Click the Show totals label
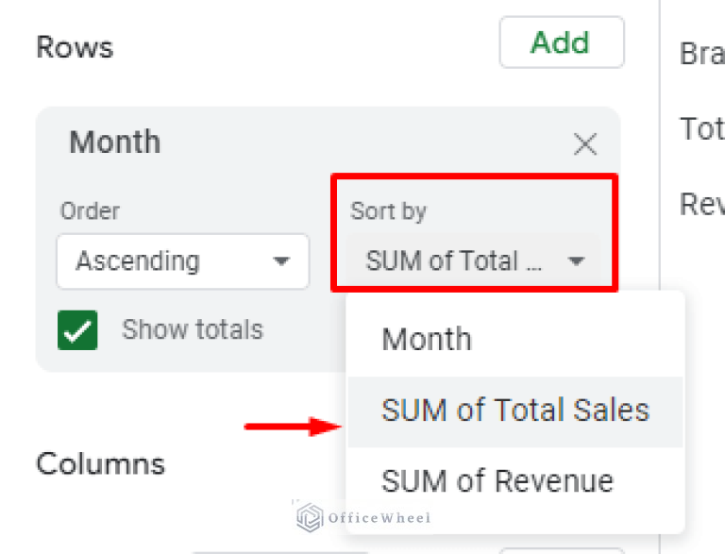 coord(193,329)
